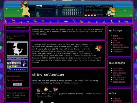Toggle SHUFFLE in the PokeAmp player

44,15
